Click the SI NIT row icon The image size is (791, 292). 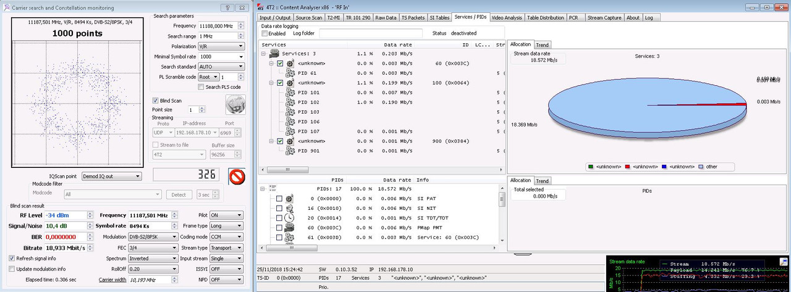tap(289, 209)
